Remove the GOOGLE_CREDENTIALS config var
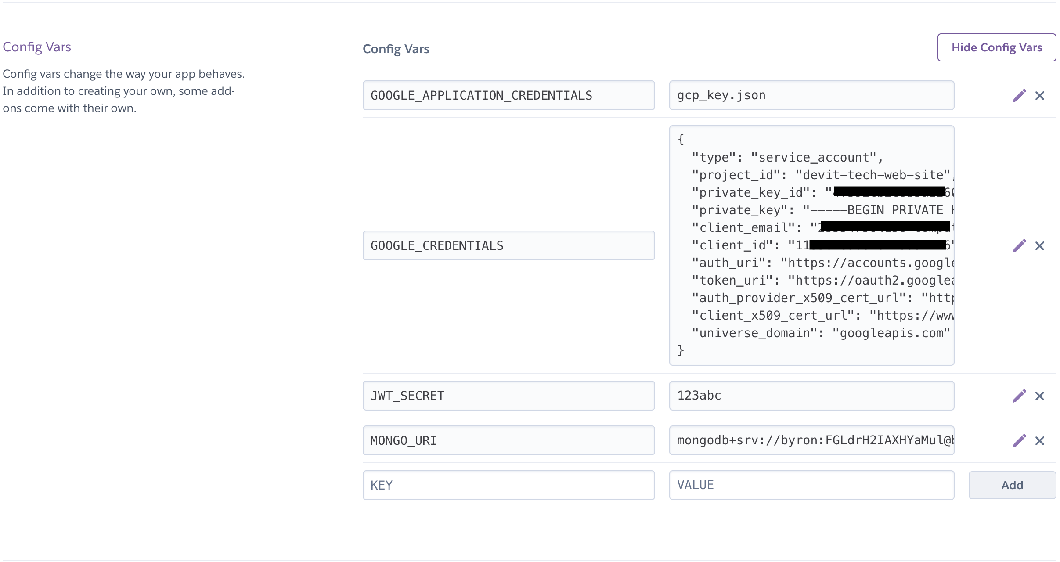This screenshot has width=1060, height=562. (x=1040, y=245)
